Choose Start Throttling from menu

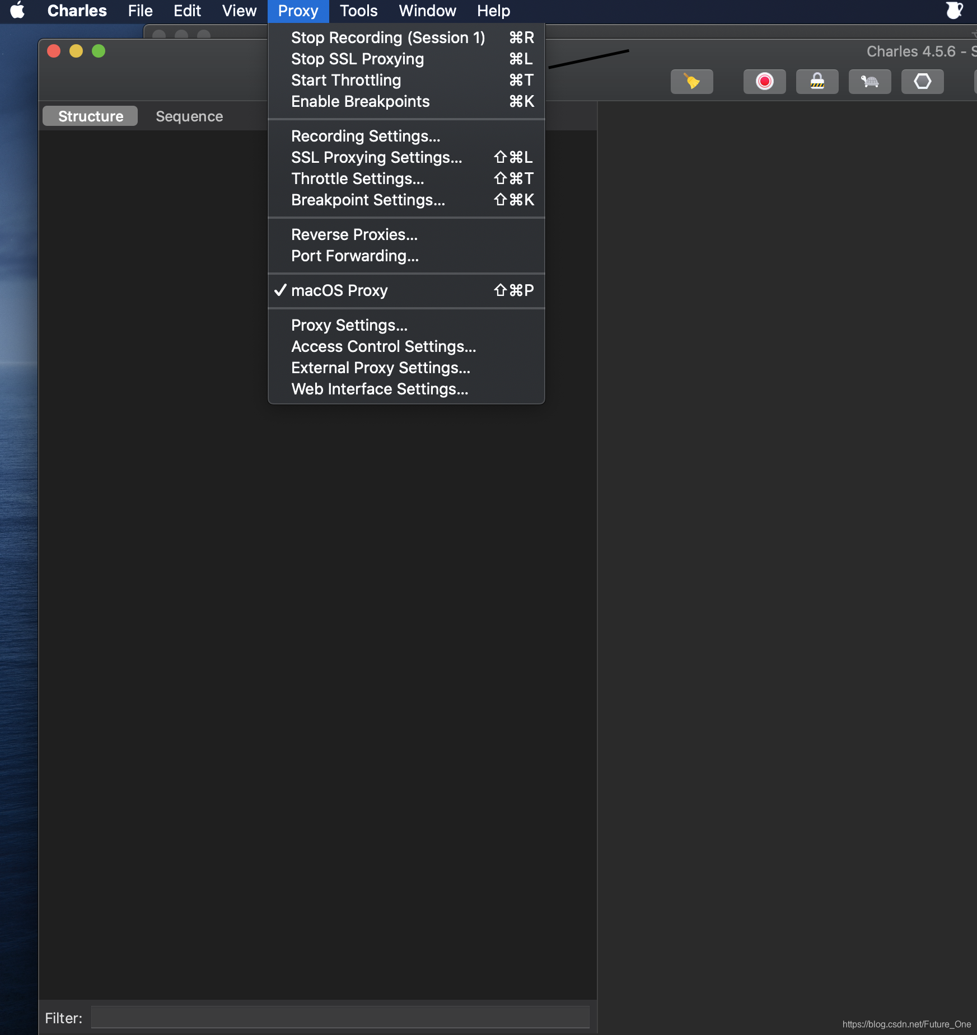click(x=406, y=80)
